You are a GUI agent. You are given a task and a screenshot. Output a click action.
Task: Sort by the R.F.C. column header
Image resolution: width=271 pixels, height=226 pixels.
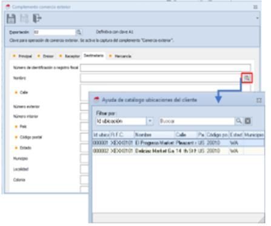click(122, 135)
